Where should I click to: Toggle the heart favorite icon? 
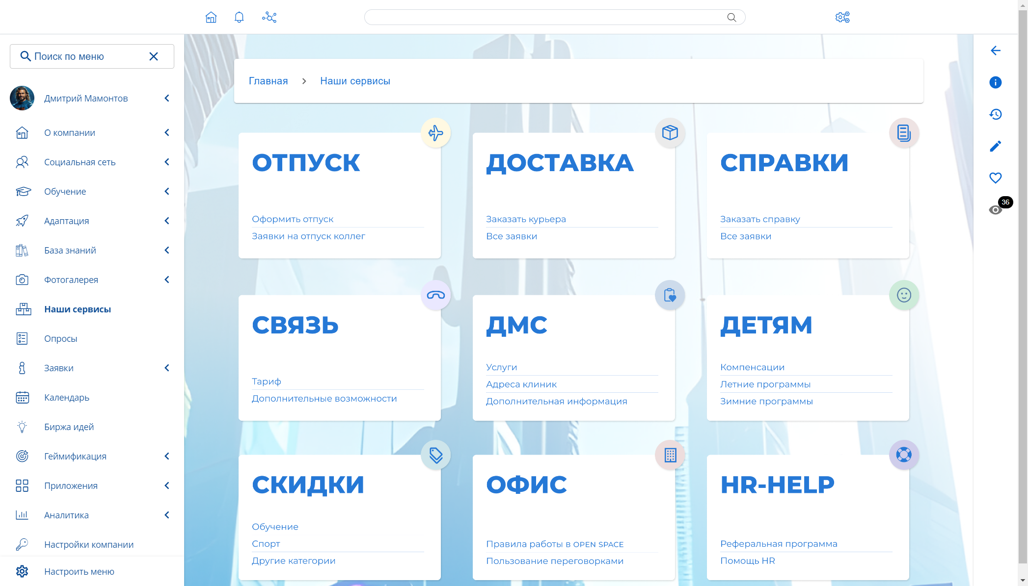pos(995,178)
